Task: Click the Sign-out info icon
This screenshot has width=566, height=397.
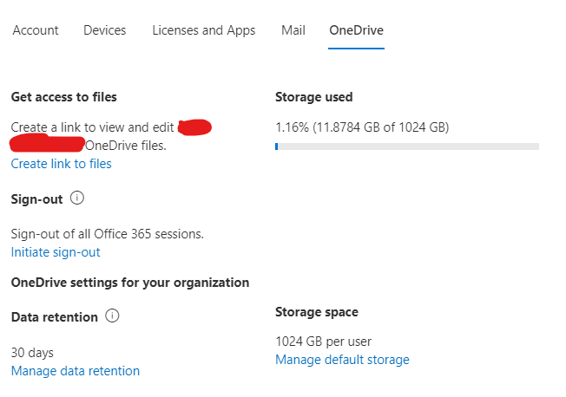Action: [x=77, y=198]
